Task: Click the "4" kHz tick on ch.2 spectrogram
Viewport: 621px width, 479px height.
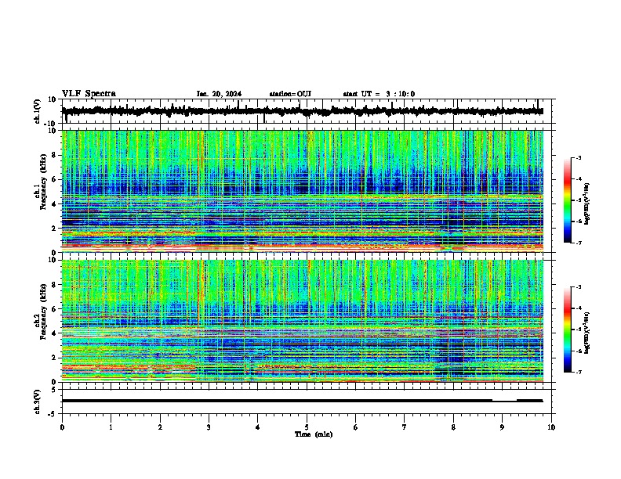Action: click(x=55, y=333)
